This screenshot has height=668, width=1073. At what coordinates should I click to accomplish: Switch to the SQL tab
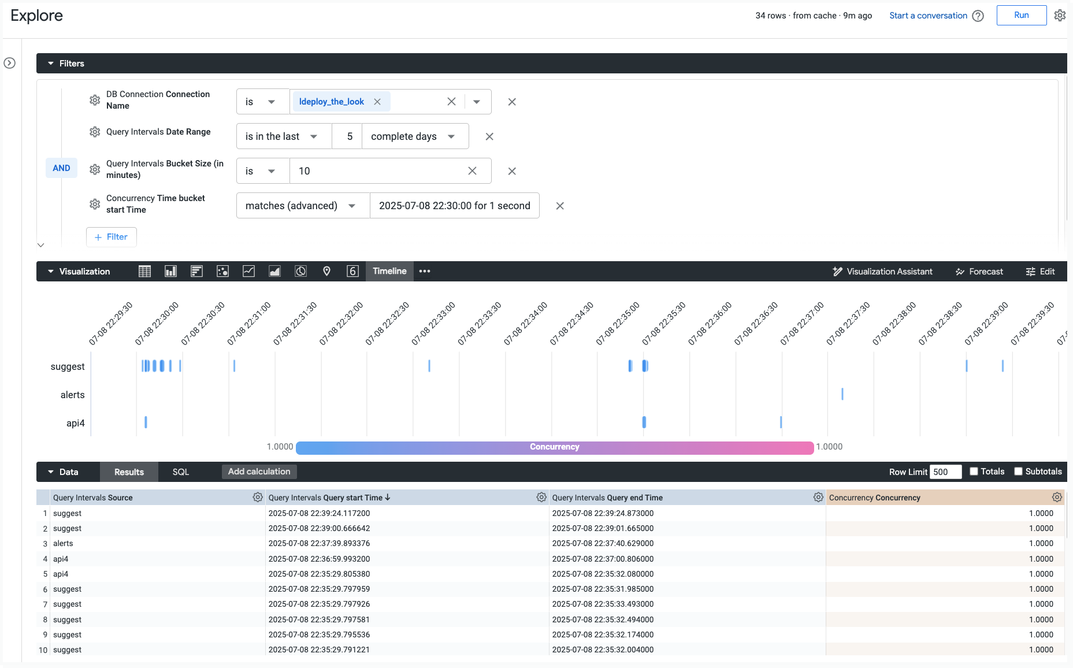click(180, 472)
